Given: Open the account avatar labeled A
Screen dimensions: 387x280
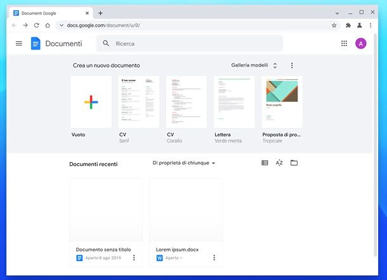Looking at the screenshot, I should coord(360,44).
